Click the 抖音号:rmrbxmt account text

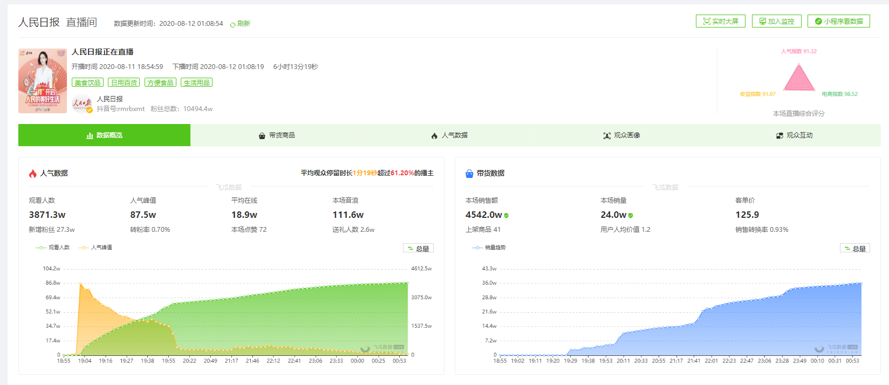(x=121, y=109)
